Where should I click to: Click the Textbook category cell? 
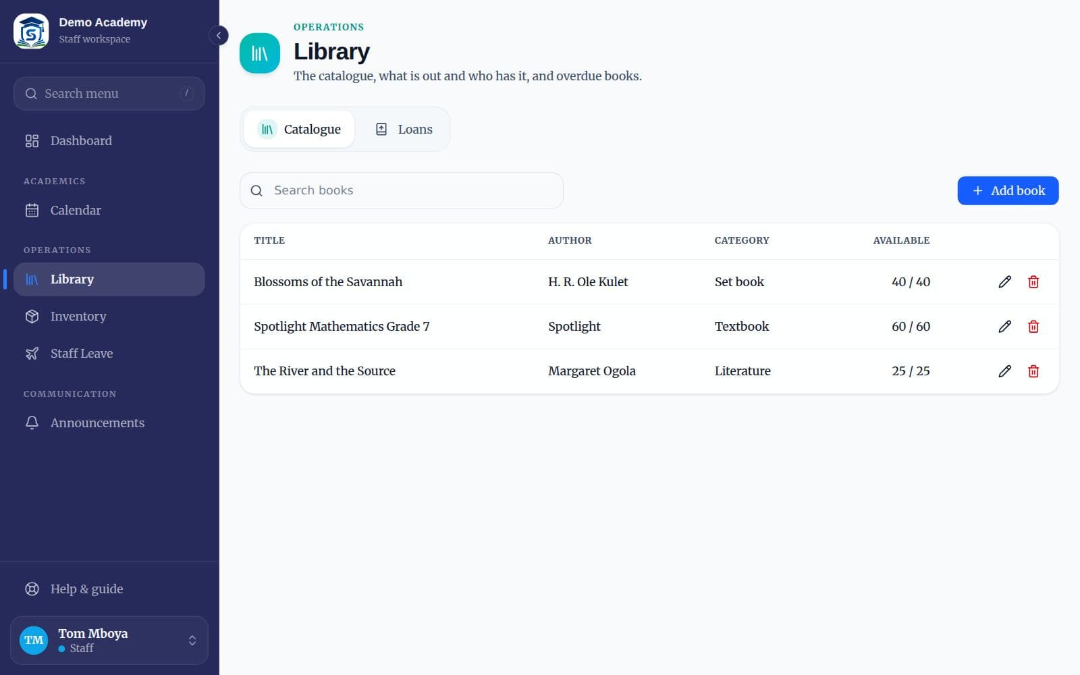(x=742, y=327)
